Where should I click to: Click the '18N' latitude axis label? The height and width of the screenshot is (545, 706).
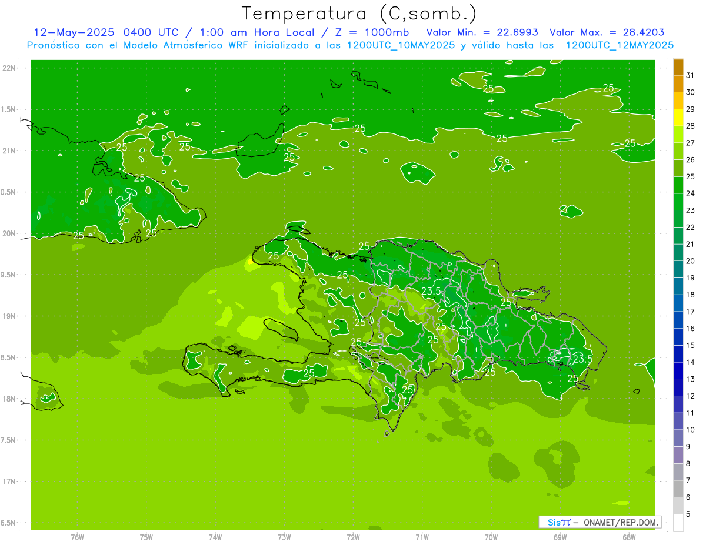[x=9, y=399]
